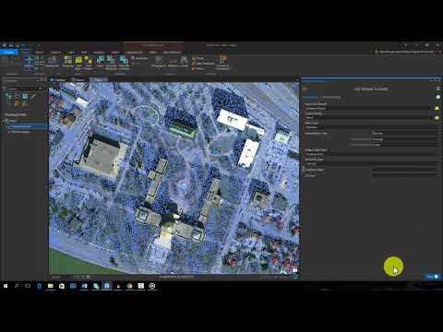Viewport: 443px width, 332px height.
Task: Open Chrome from the taskbar
Action: click(x=129, y=286)
